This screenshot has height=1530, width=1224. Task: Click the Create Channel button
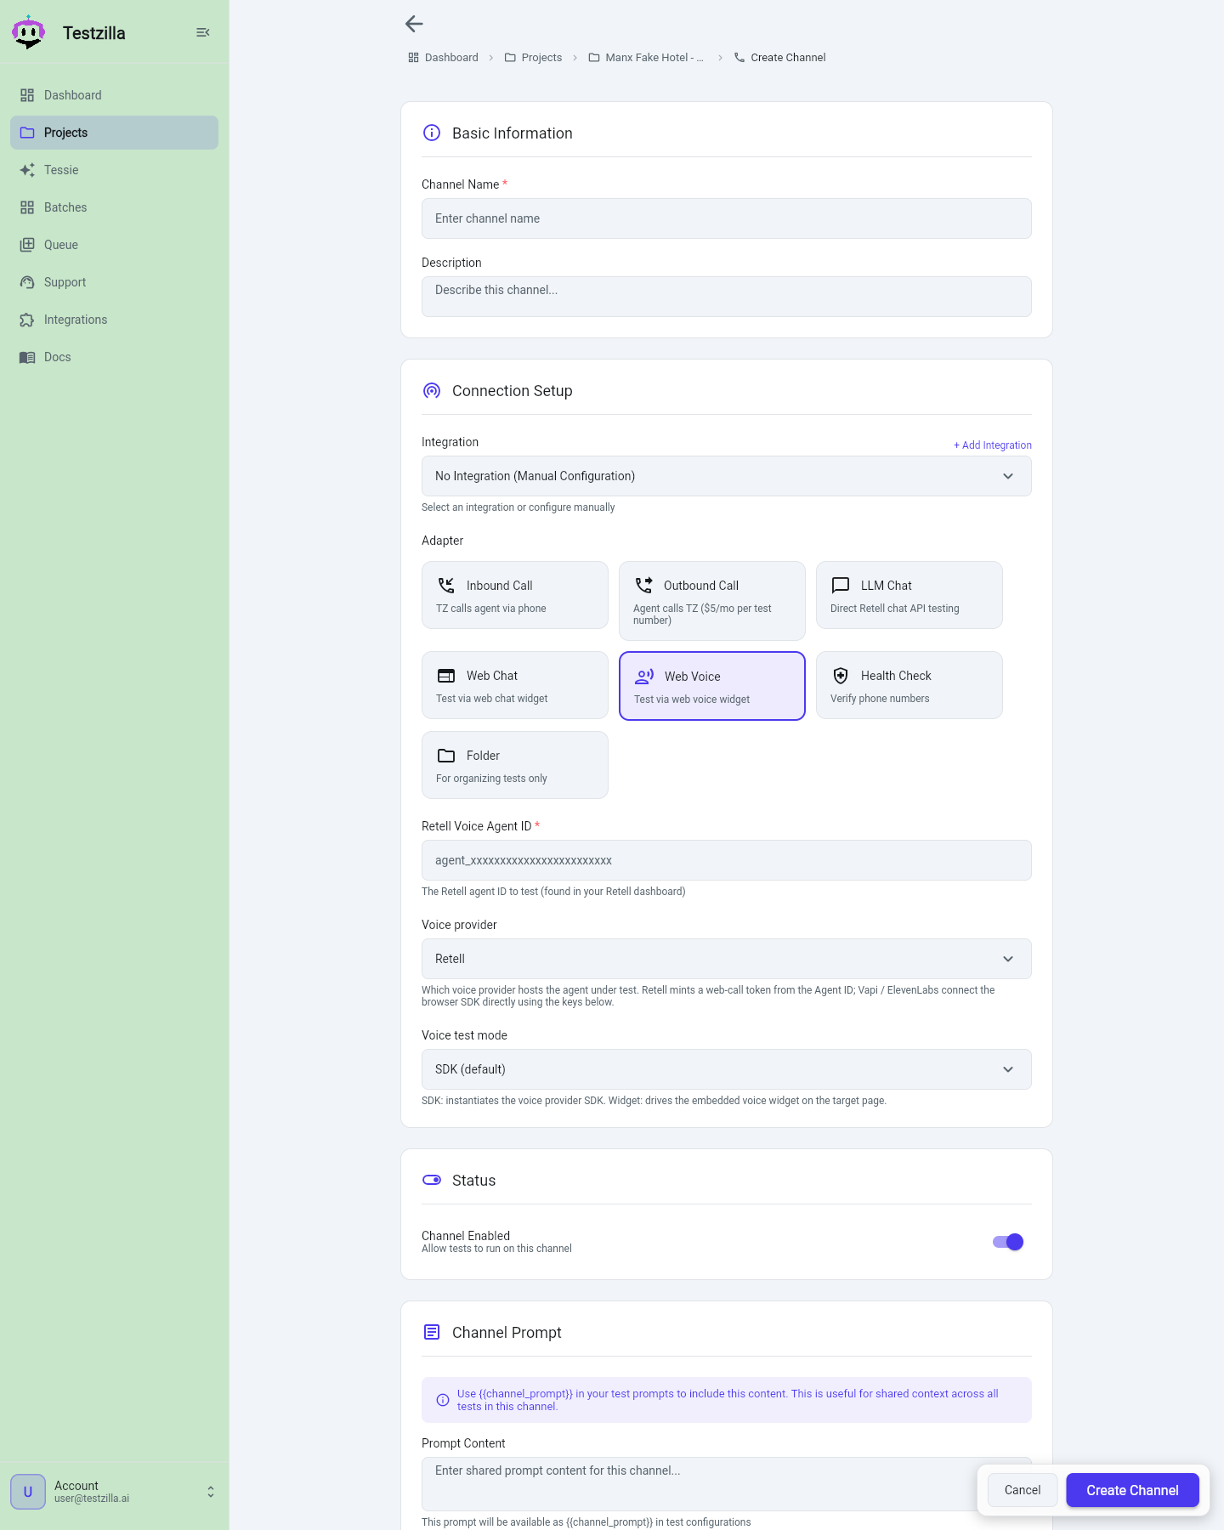pyautogui.click(x=1132, y=1490)
